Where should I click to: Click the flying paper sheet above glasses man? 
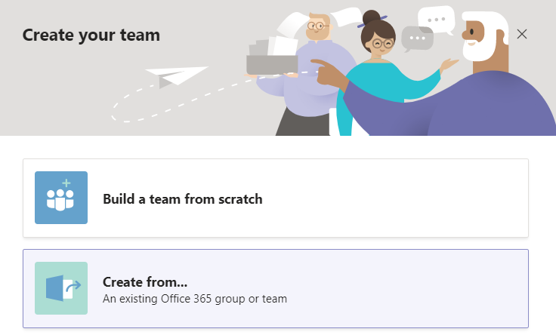click(292, 24)
